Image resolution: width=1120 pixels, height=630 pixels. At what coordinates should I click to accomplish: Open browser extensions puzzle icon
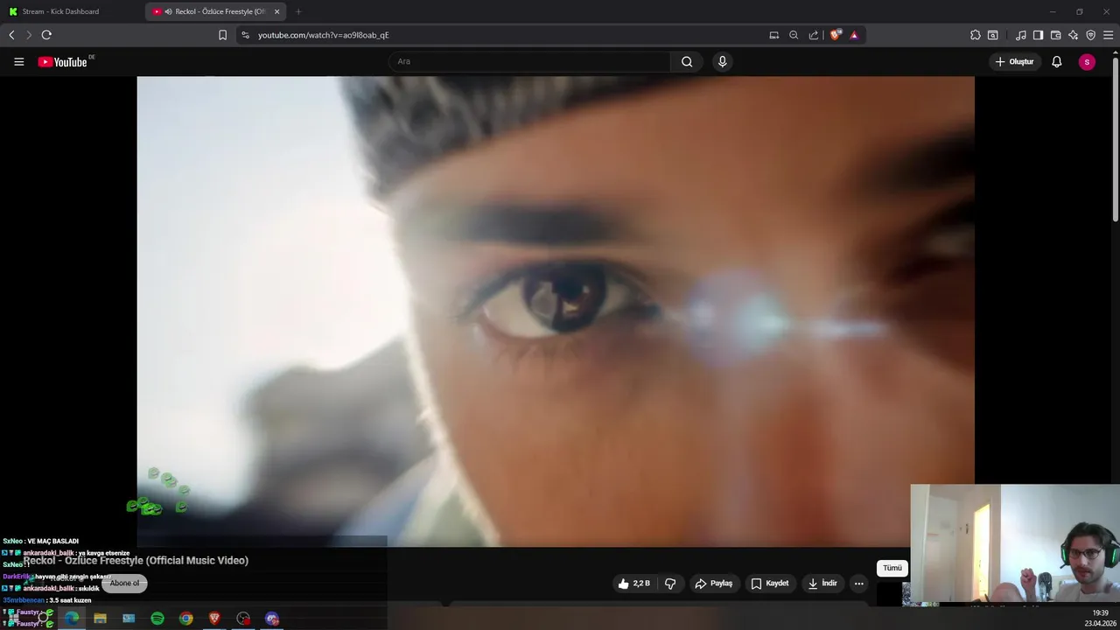976,35
